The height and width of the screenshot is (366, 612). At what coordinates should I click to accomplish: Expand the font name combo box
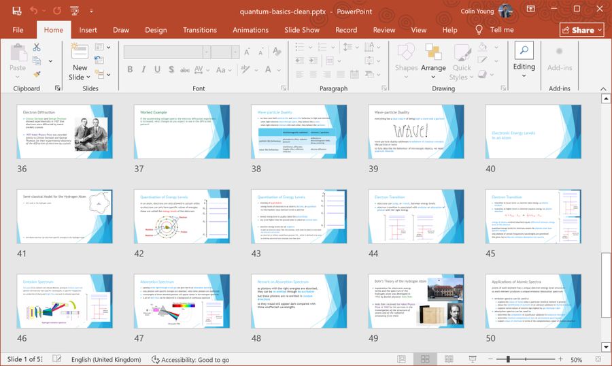pos(205,52)
